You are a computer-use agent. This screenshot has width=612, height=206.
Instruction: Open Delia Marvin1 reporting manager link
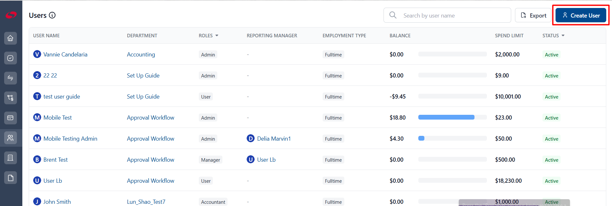coord(274,138)
